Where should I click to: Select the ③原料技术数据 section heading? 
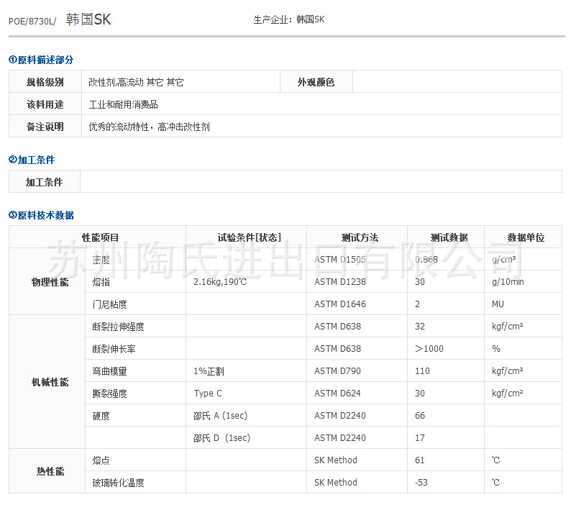[x=41, y=215]
